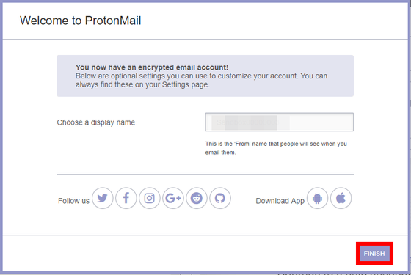Select the 'Welcome to ProtonMail' title
The width and height of the screenshot is (411, 275).
click(x=81, y=21)
